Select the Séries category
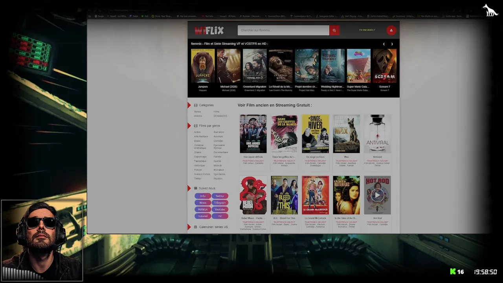 click(197, 112)
